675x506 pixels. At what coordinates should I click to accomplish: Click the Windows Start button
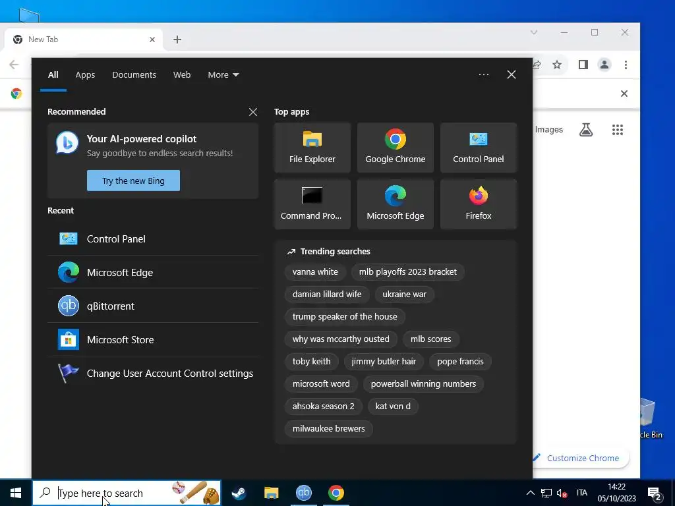16,493
